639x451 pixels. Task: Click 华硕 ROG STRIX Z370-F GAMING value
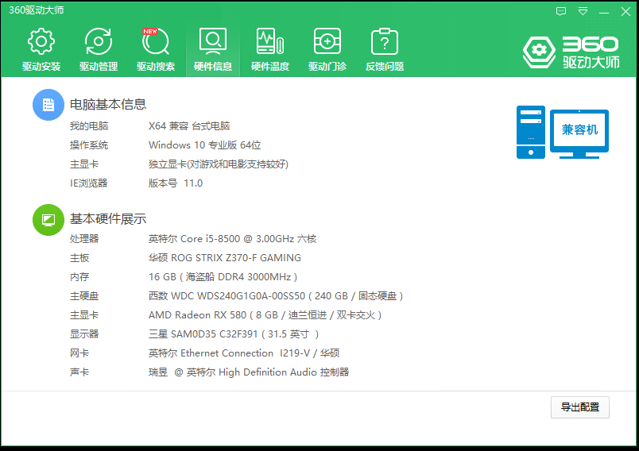tap(225, 257)
